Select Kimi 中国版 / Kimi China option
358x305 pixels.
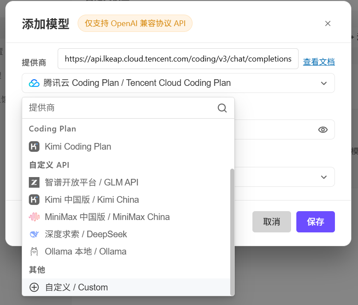(x=126, y=200)
